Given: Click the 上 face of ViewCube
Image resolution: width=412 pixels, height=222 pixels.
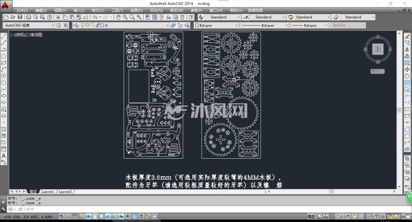Looking at the screenshot, I should [x=377, y=49].
